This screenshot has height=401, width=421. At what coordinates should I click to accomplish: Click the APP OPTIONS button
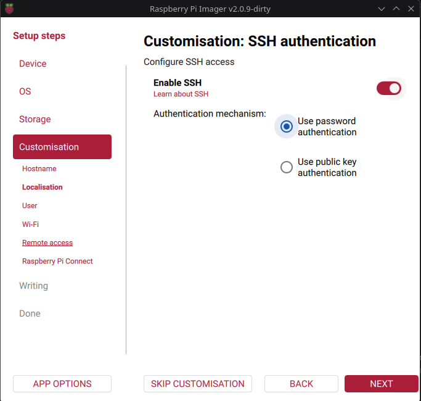(62, 384)
